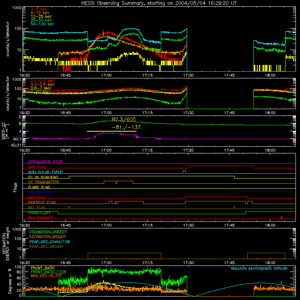
Task: Click the SC_IN_SUNLIGHT flag label
Action: coord(43,177)
